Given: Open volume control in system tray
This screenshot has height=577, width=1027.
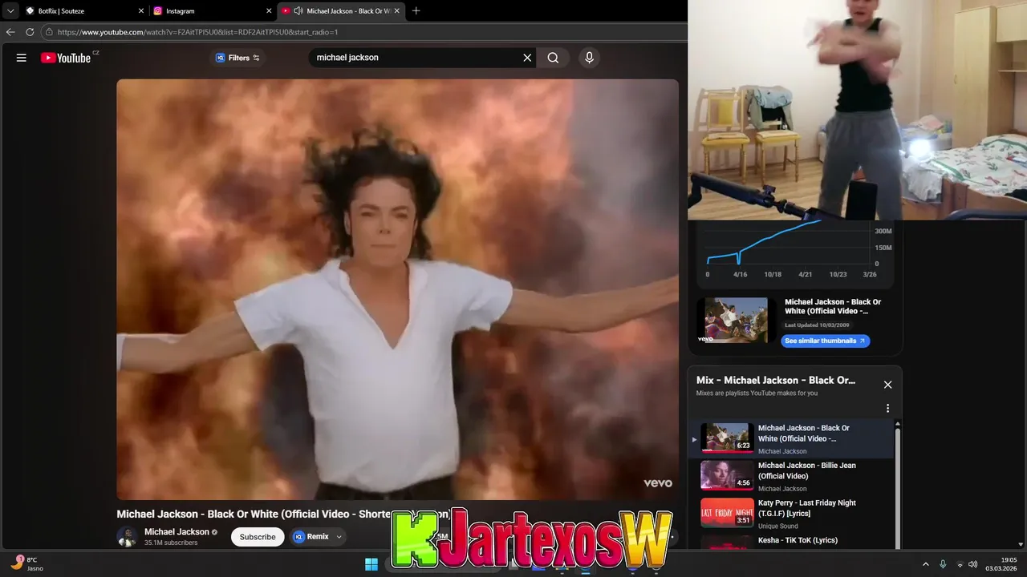Looking at the screenshot, I should [x=973, y=564].
